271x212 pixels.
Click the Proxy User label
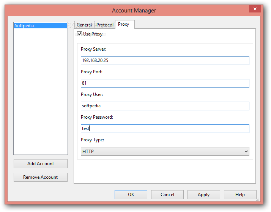tap(92, 94)
